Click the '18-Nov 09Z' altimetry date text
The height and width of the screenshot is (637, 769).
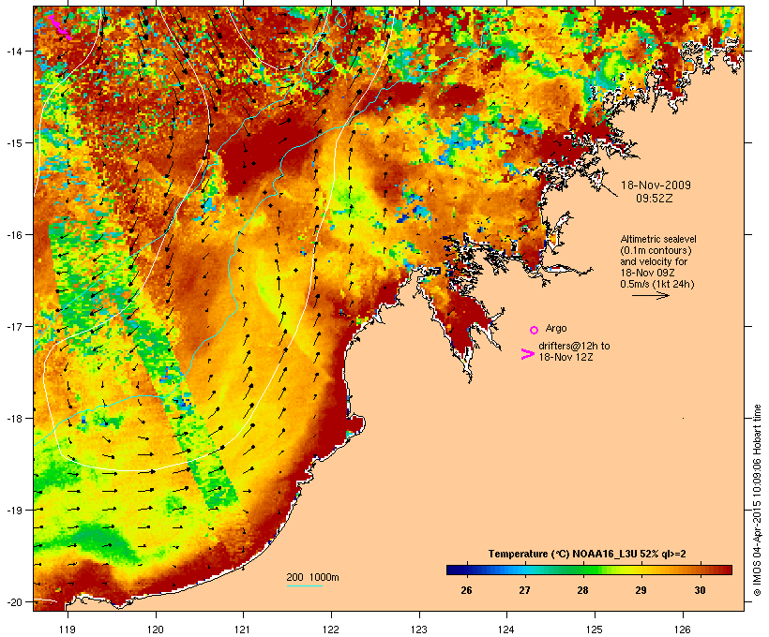(647, 273)
